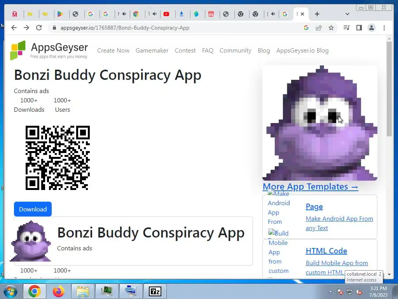Go back using the browser back arrow
The image size is (398, 299).
tap(14, 28)
